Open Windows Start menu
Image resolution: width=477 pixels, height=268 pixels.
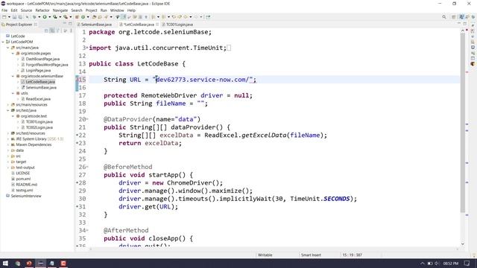[x=5, y=263]
